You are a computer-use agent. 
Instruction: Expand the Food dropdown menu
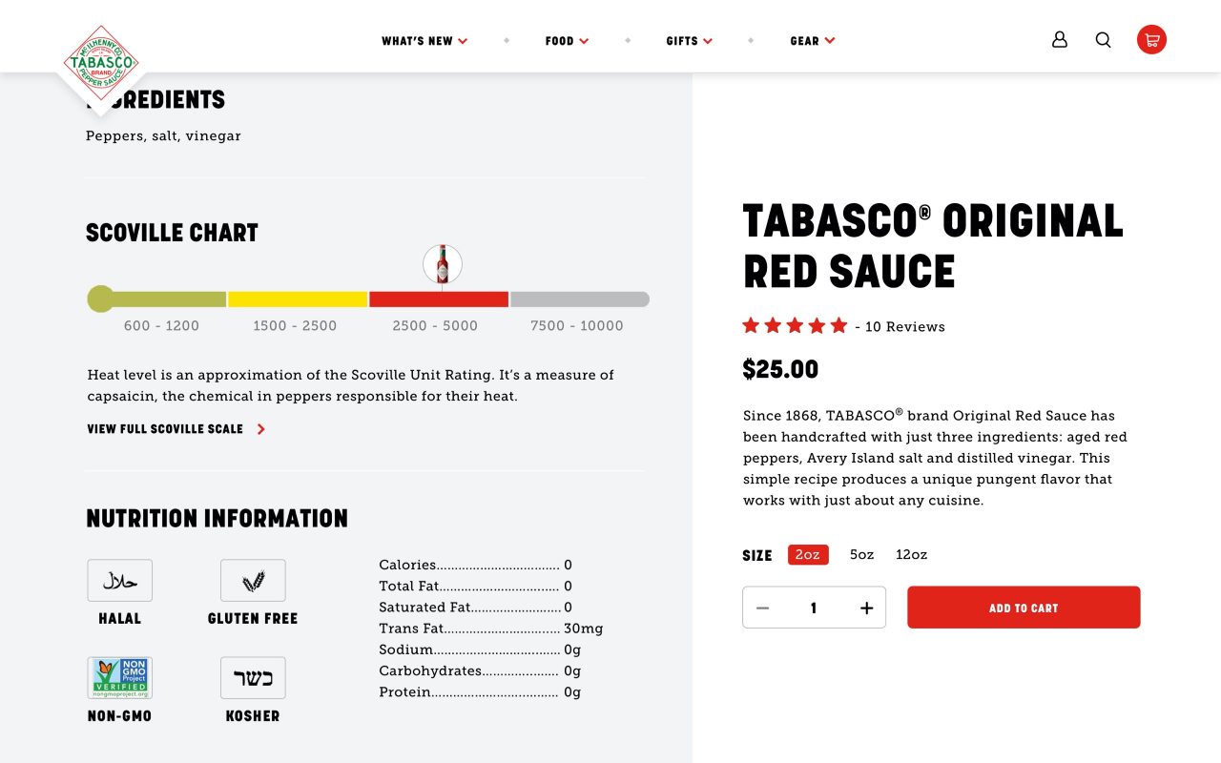coord(567,41)
